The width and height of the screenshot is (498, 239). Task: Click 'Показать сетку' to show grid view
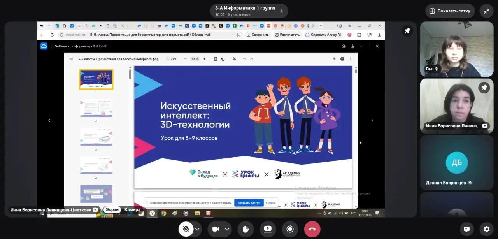pos(450,11)
